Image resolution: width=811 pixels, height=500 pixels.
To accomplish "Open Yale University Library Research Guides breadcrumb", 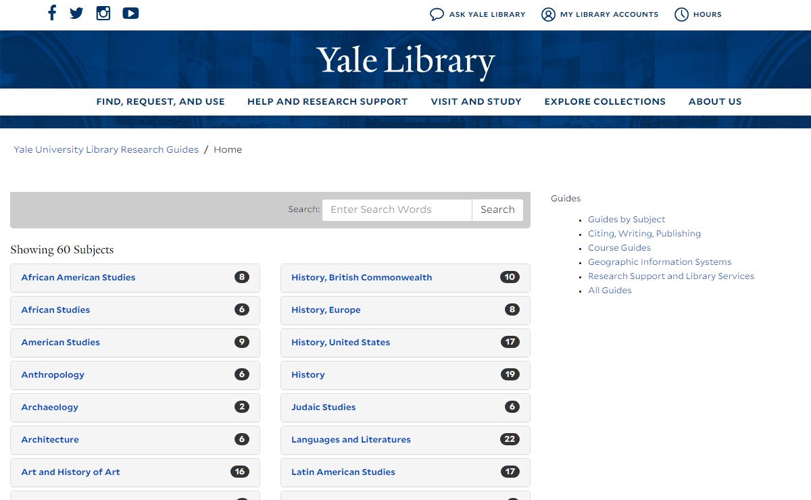I will 106,149.
